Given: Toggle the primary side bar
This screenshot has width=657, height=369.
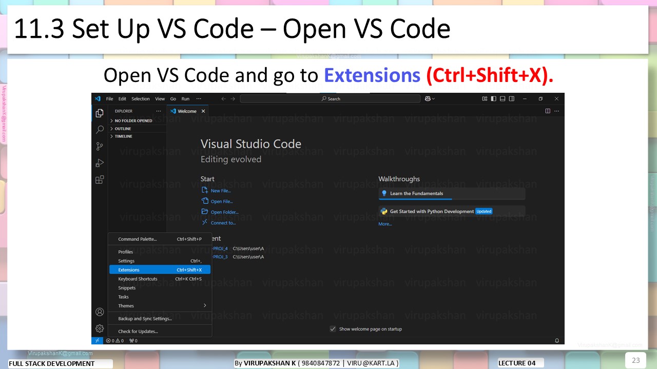Looking at the screenshot, I should click(493, 98).
